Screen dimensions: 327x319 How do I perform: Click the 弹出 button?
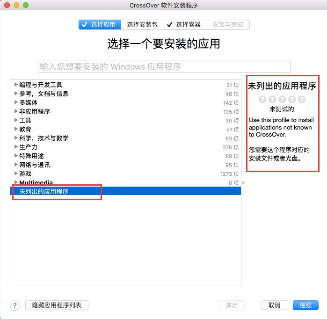[232, 305]
